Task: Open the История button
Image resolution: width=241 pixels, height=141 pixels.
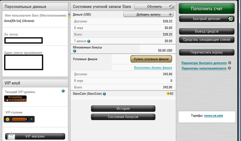Action: 123,108
